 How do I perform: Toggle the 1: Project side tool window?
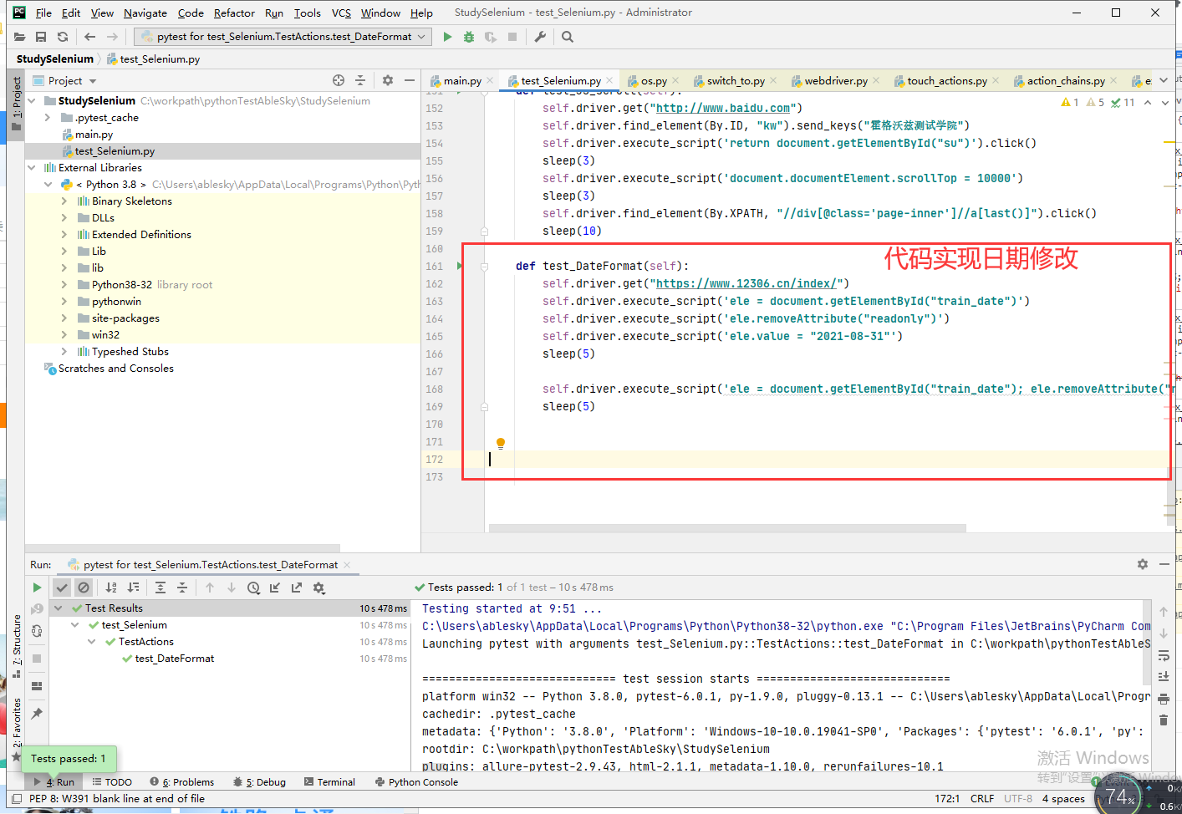(x=16, y=104)
